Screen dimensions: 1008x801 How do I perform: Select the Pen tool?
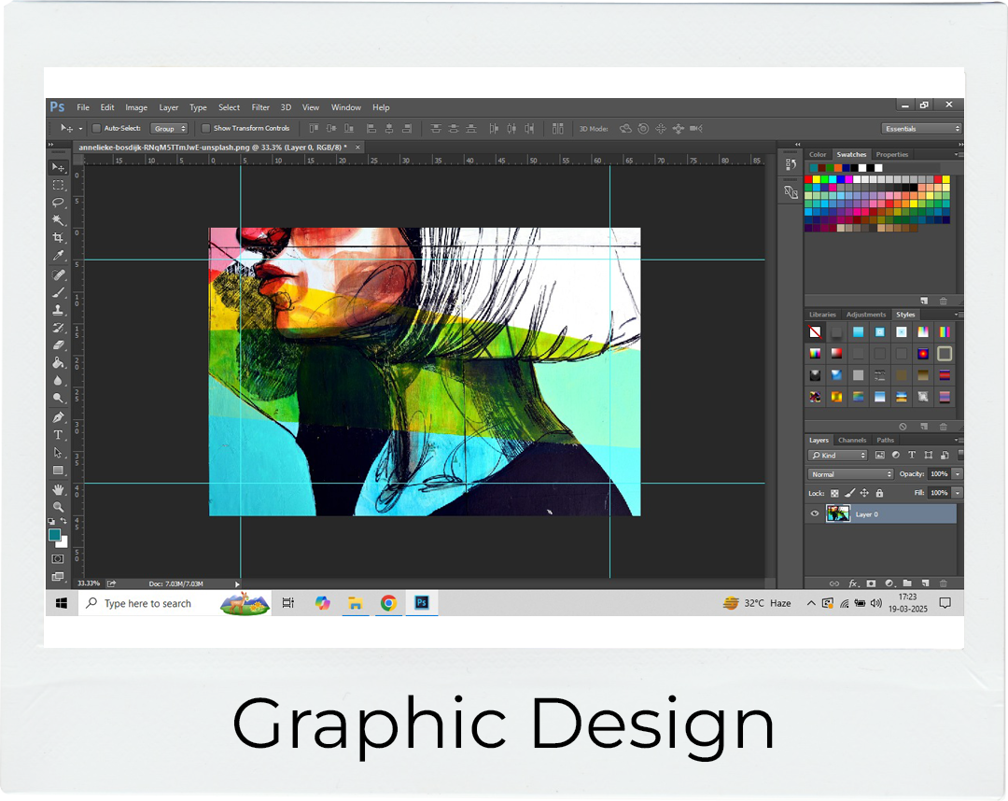[x=59, y=417]
